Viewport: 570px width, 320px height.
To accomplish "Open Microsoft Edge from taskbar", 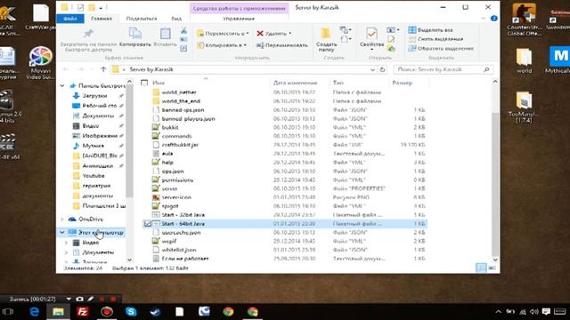I will pyautogui.click(x=34, y=312).
